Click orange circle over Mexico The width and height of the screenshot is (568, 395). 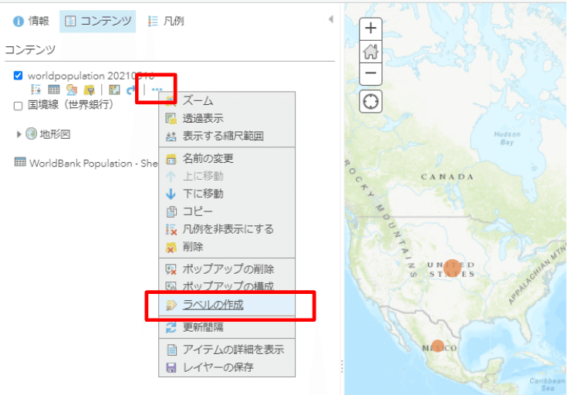pyautogui.click(x=438, y=346)
